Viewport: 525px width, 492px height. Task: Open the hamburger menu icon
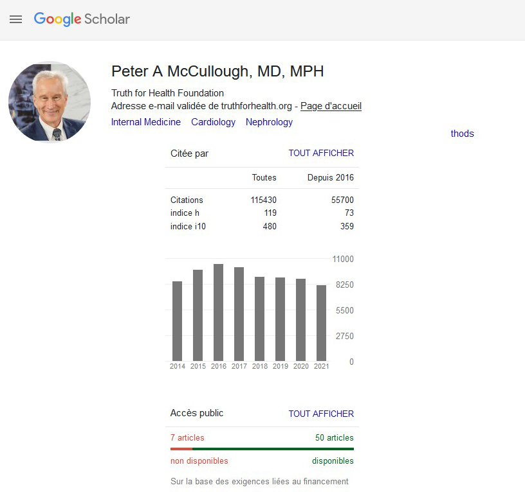(x=15, y=19)
